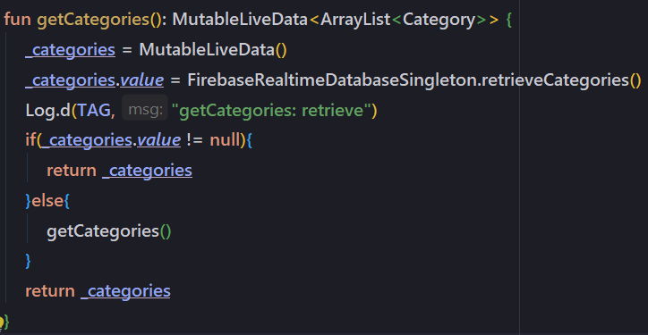The width and height of the screenshot is (648, 335).
Task: Click the if keyword
Action: 31,140
